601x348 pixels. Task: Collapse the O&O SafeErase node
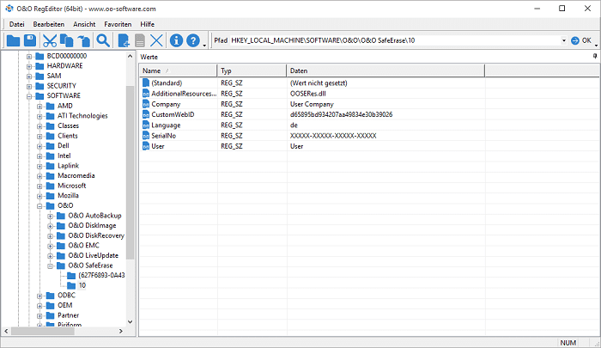50,266
